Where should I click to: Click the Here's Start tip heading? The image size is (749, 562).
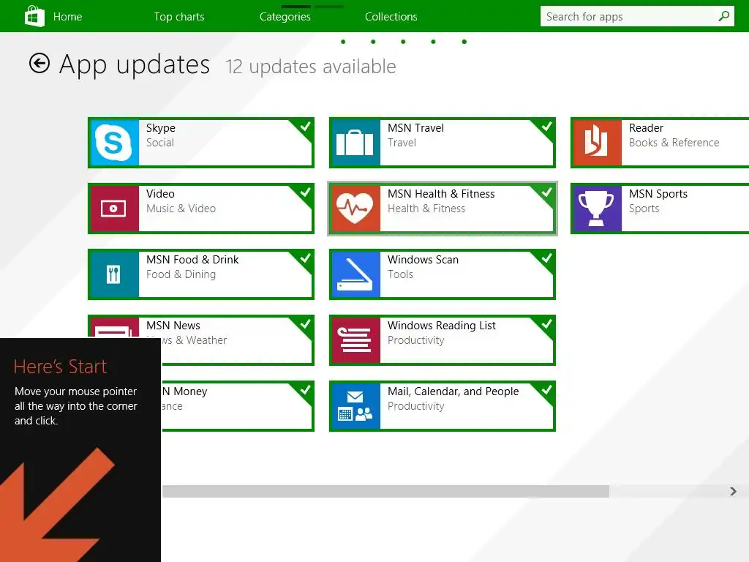(x=60, y=367)
